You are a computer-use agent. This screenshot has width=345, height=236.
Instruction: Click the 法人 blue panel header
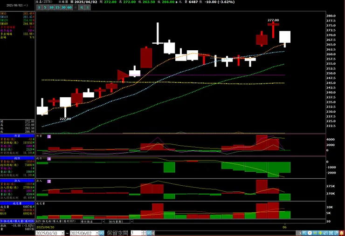(x=17, y=181)
